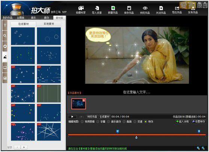This screenshot has width=209, height=152.
Task: Click the 关闭作品 close project icon
Action: (x=161, y=8)
